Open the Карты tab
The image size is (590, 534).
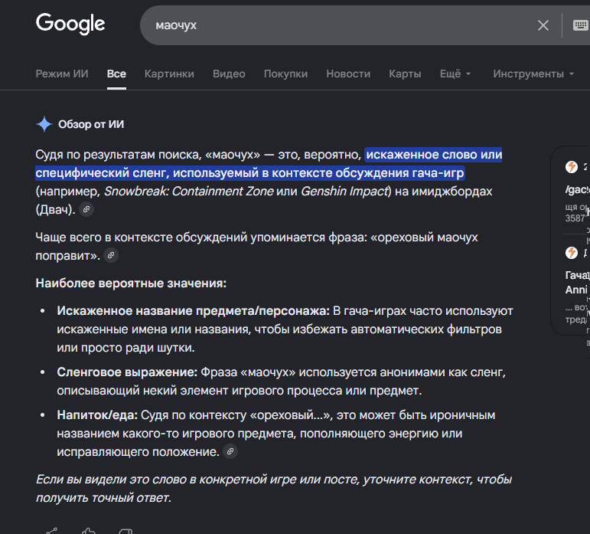pyautogui.click(x=405, y=74)
